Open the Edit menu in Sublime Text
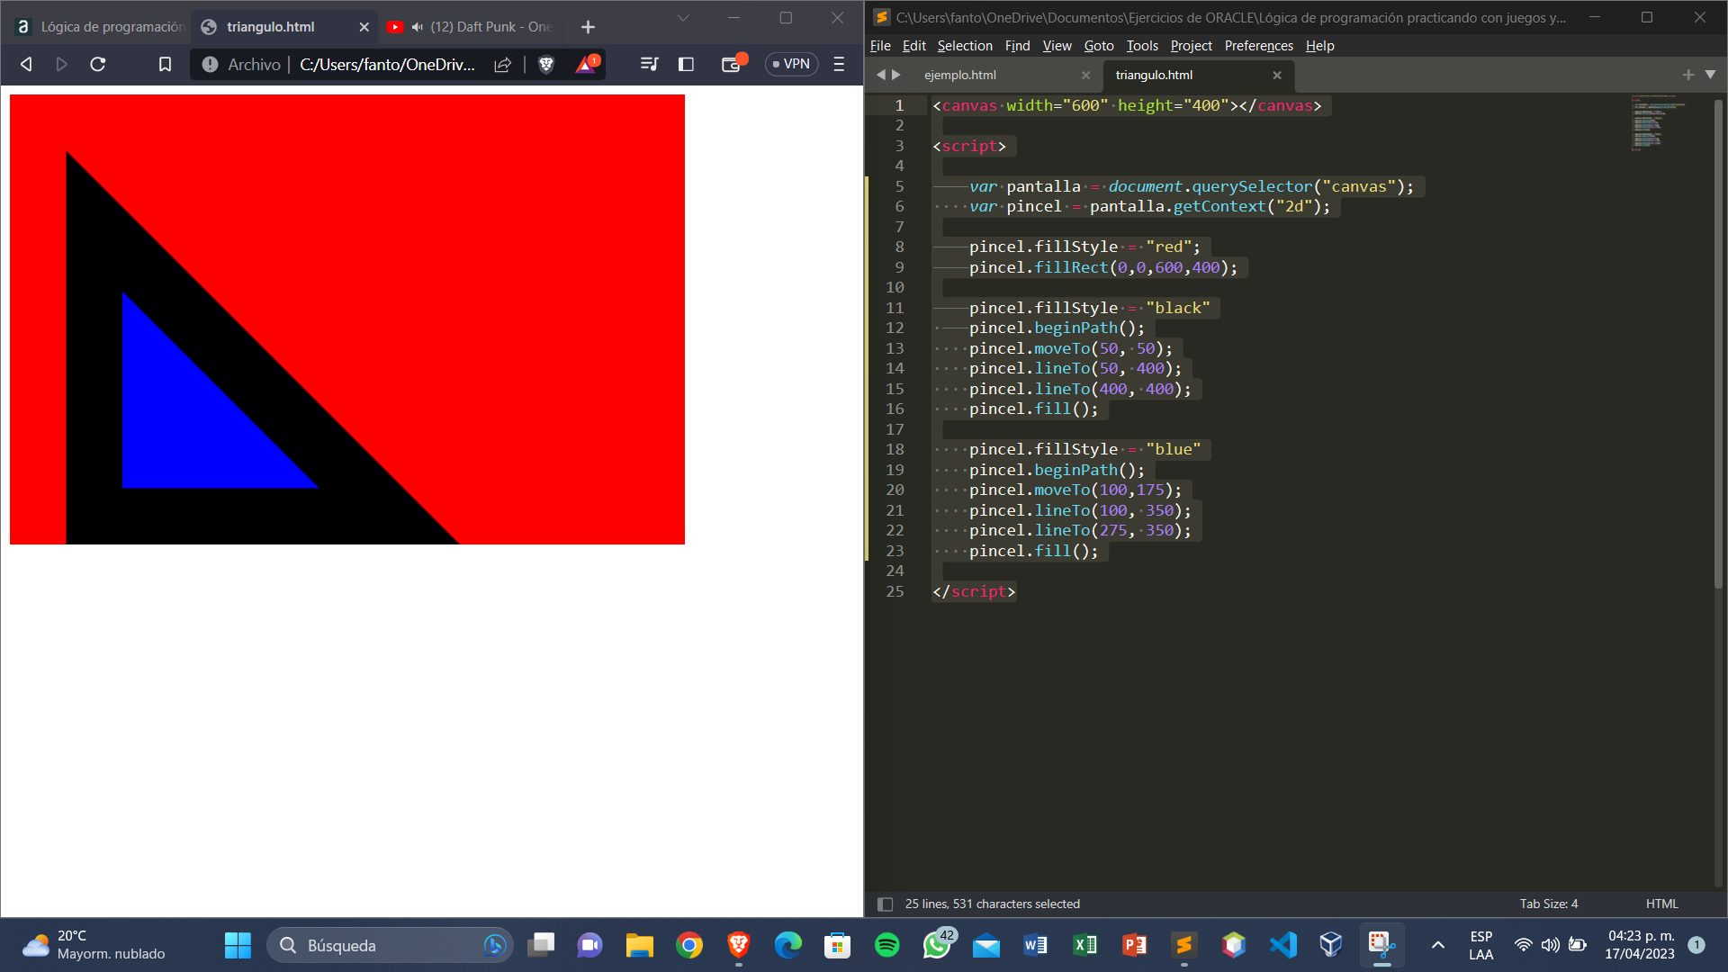Image resolution: width=1728 pixels, height=972 pixels. [913, 46]
